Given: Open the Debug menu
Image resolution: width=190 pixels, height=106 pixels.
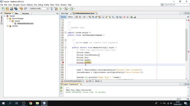Looking at the screenshot, I should click(41, 5).
